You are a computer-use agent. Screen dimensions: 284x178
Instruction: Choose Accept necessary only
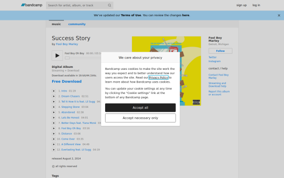[141, 118]
